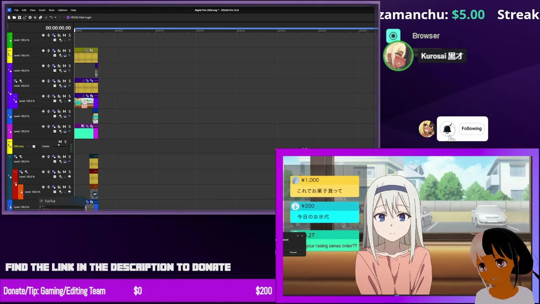This screenshot has height=304, width=540.
Task: Open the Redo history dropdown arrow
Action: (64, 17)
